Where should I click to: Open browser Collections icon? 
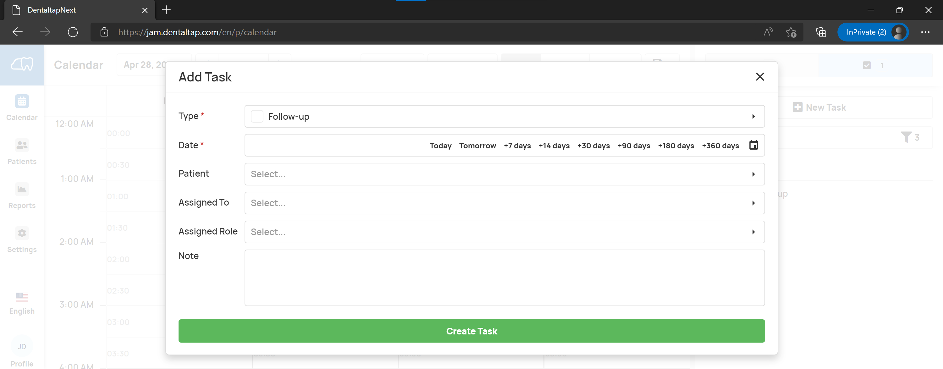tap(821, 32)
